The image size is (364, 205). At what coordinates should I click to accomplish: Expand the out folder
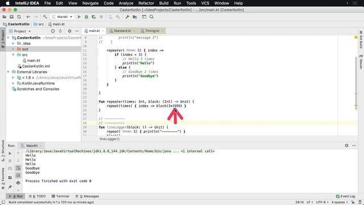click(13, 49)
